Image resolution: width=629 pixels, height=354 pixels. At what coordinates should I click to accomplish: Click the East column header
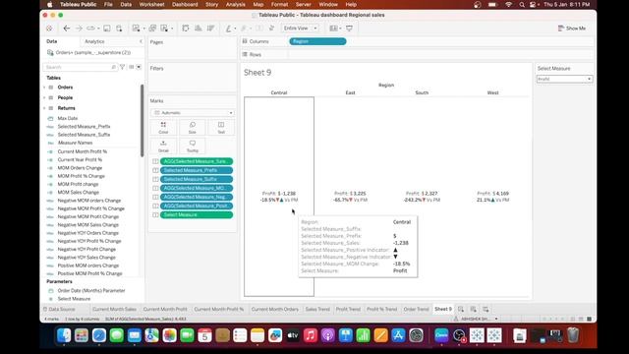[x=350, y=92]
